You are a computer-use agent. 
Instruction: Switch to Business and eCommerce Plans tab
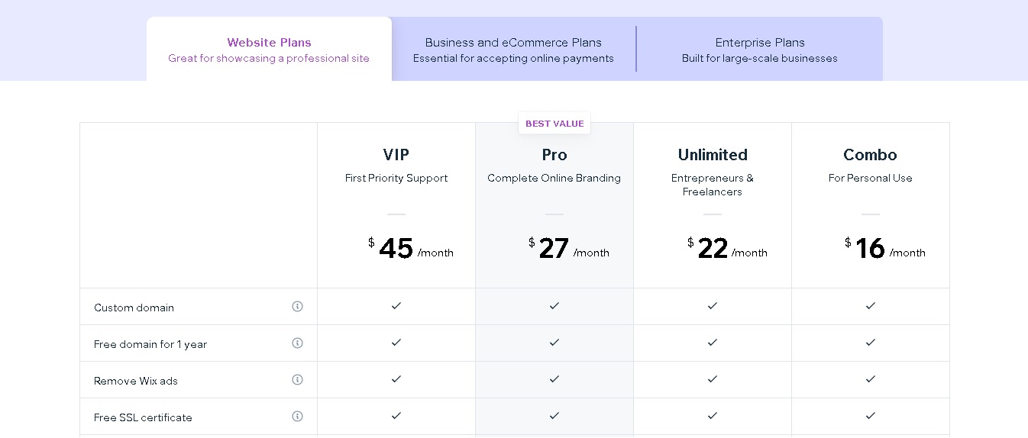pos(513,49)
